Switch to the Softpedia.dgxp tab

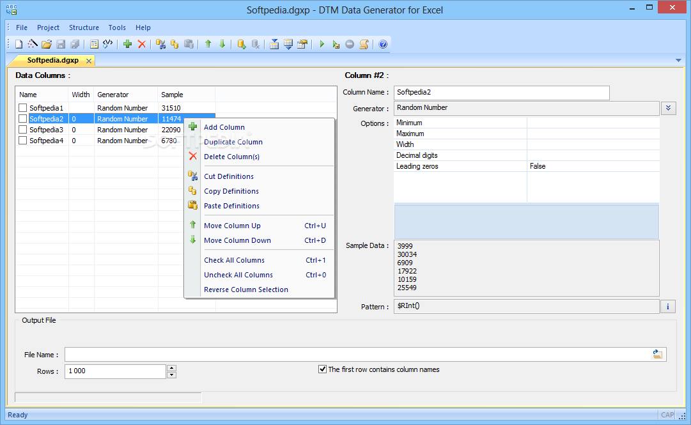click(53, 60)
